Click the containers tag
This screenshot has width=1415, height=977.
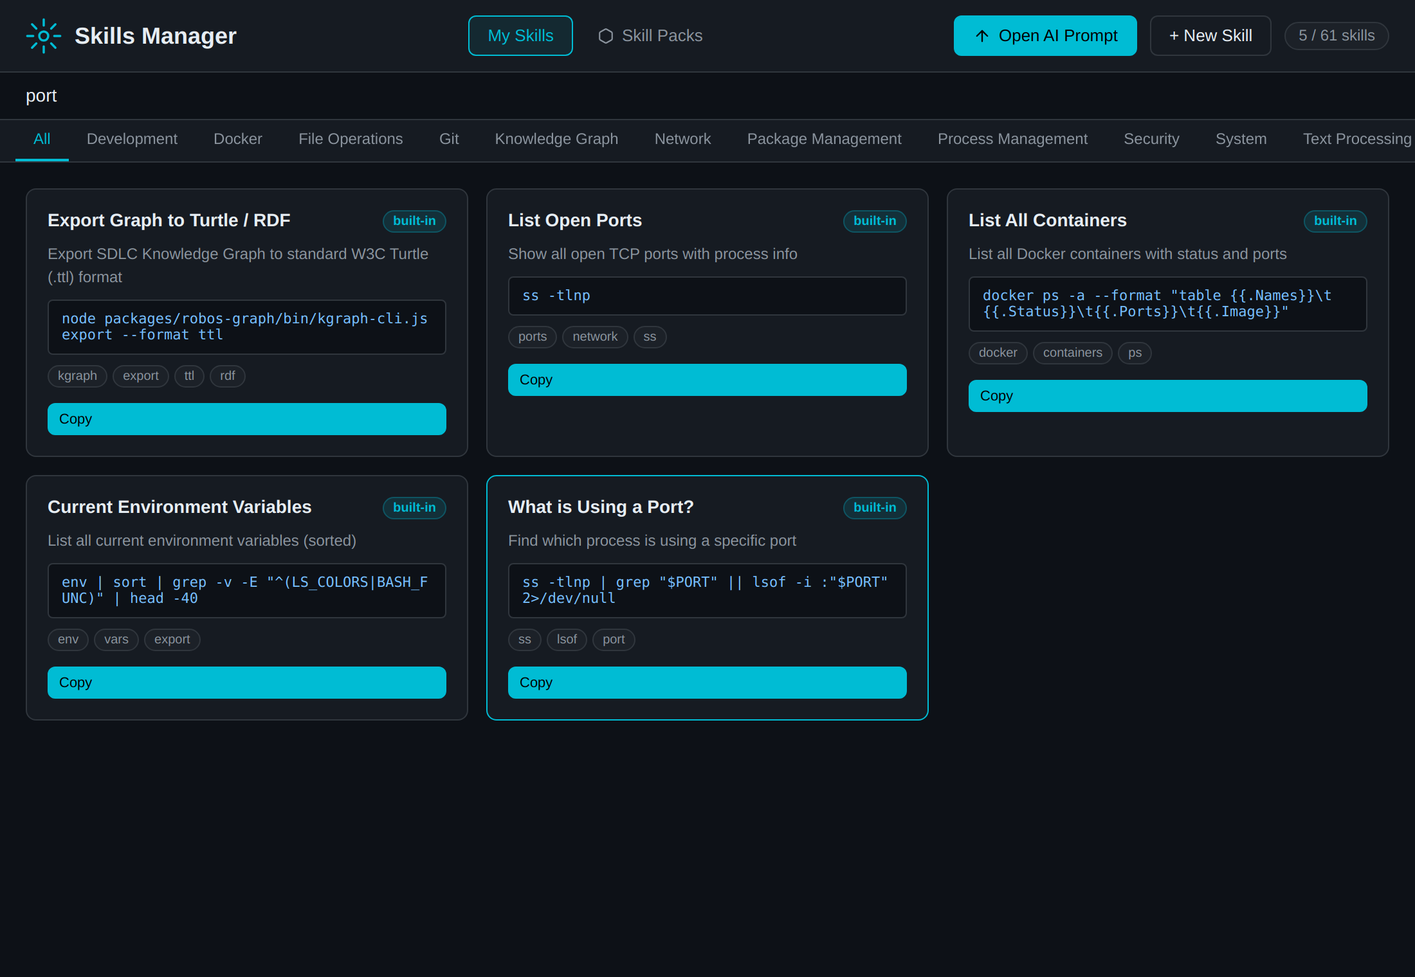coord(1073,353)
